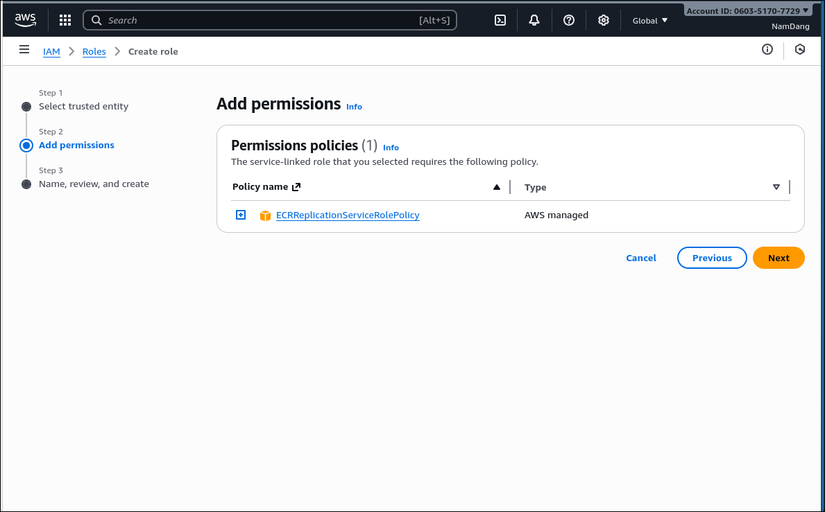Expand the ECRReplicationServiceRolePolicy row details

pyautogui.click(x=240, y=215)
